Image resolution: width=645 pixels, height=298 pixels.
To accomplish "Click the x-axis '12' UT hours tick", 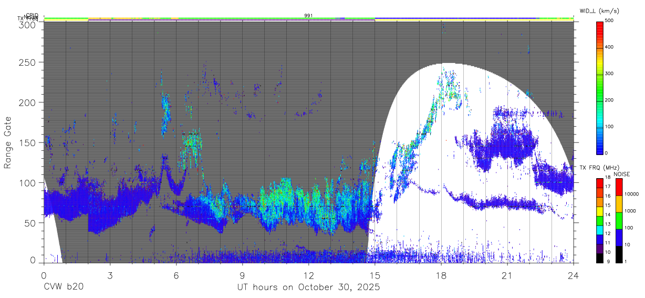I will coord(309,275).
